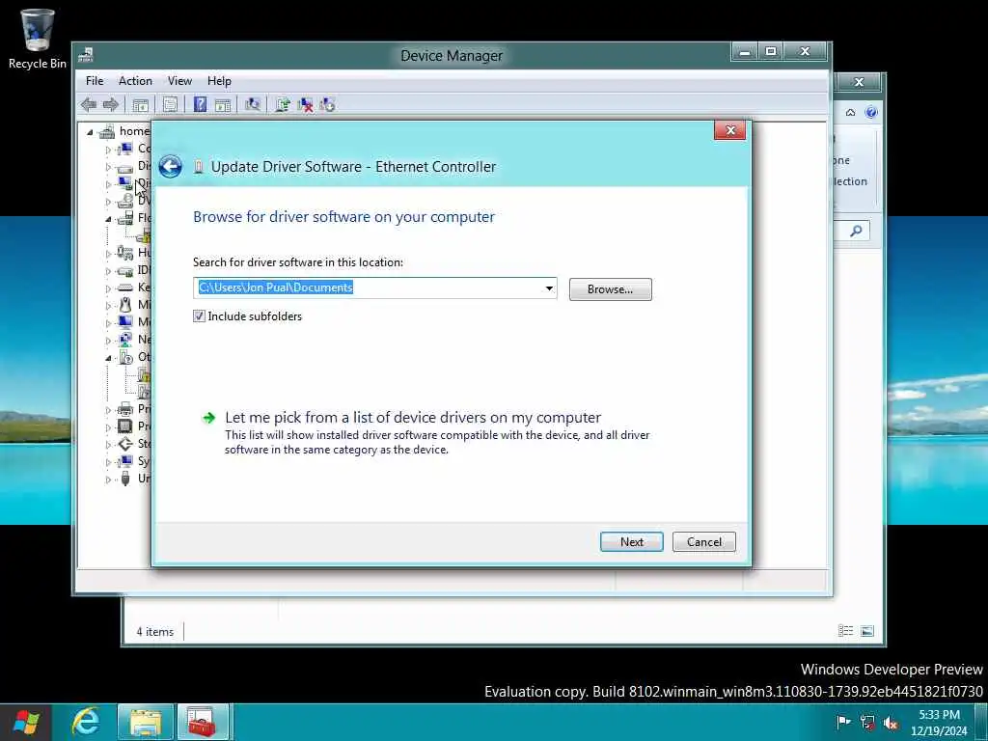Click the Next button
Viewport: 988px width, 741px height.
pyautogui.click(x=631, y=542)
